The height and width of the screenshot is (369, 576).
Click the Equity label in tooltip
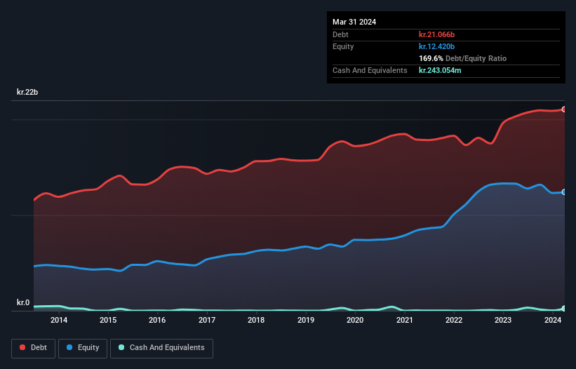(343, 46)
